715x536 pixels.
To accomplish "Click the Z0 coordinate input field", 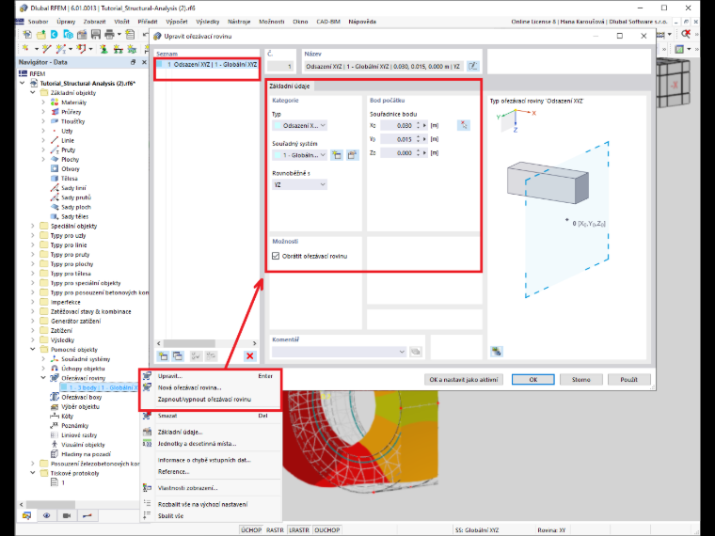I will pos(397,153).
